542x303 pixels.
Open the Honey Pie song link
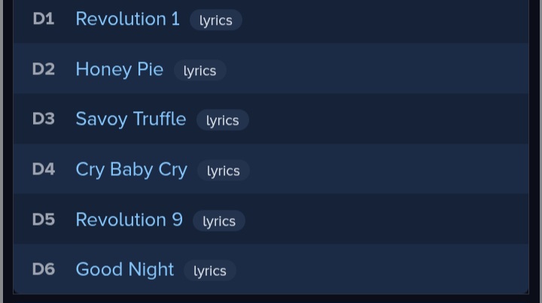(119, 69)
